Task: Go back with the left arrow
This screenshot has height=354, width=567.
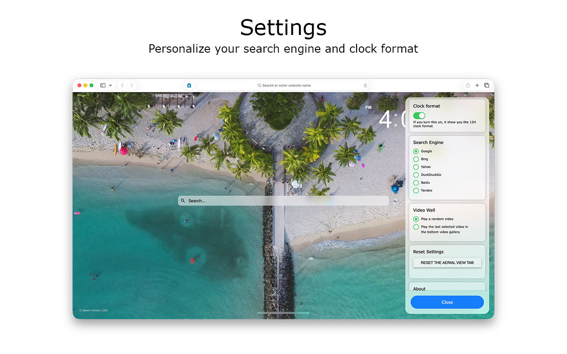Action: pos(122,85)
